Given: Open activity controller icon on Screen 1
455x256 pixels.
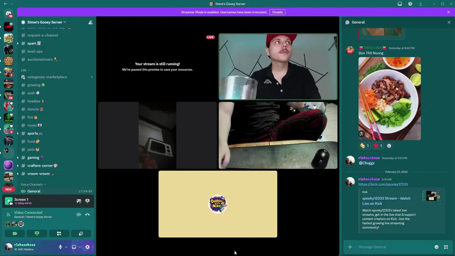Looking at the screenshot, I should [79, 201].
